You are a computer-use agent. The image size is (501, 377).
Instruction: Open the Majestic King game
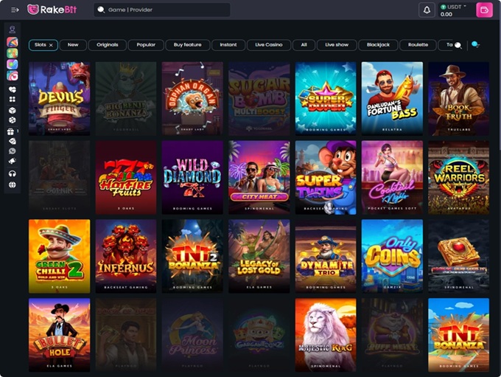tap(326, 335)
